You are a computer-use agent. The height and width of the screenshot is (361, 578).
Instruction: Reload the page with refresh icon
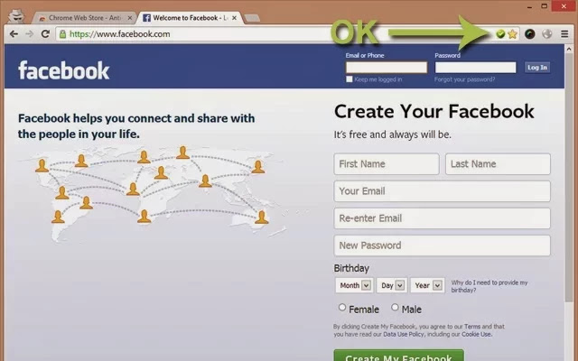coord(45,34)
